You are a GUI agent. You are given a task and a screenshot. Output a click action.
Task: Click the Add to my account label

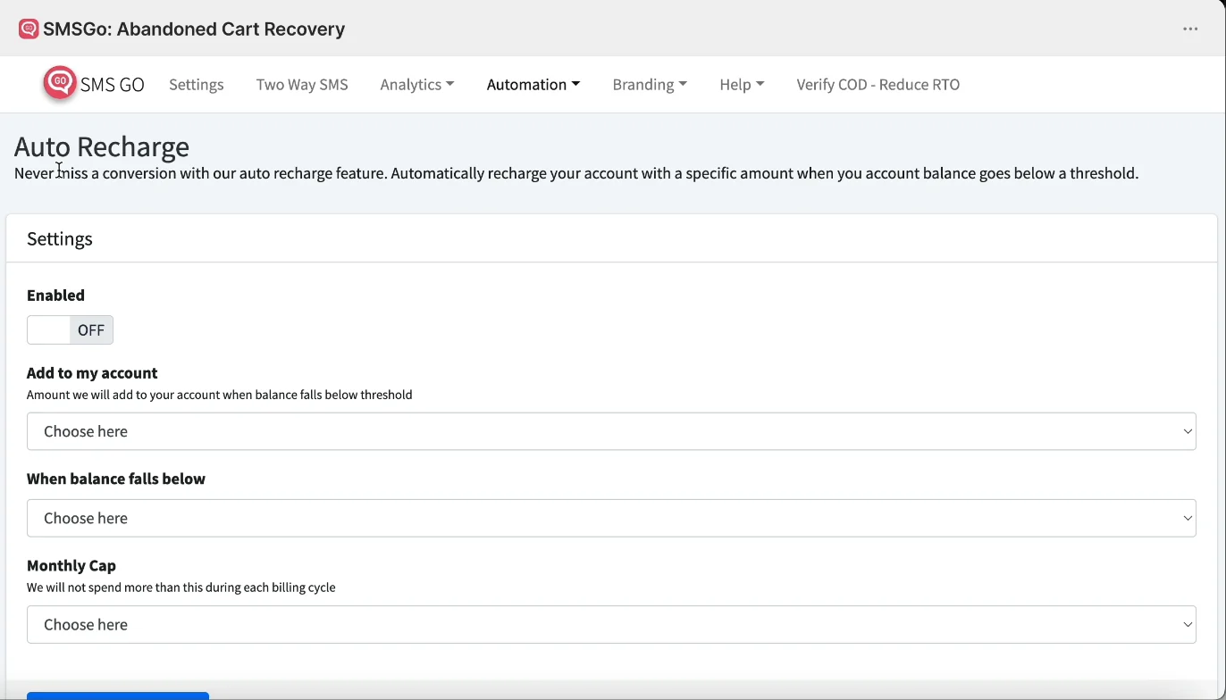click(x=92, y=373)
